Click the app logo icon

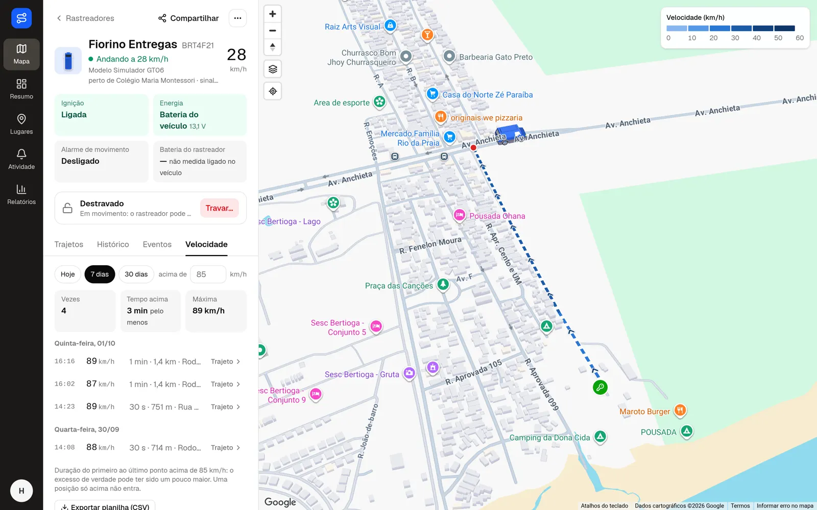click(x=21, y=18)
